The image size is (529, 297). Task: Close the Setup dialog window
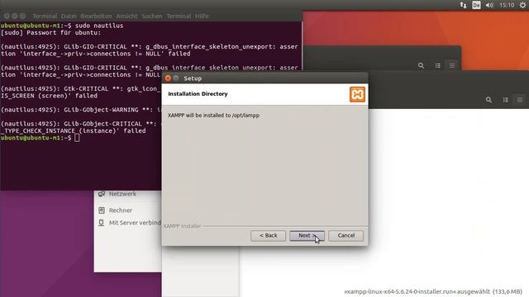coord(168,78)
